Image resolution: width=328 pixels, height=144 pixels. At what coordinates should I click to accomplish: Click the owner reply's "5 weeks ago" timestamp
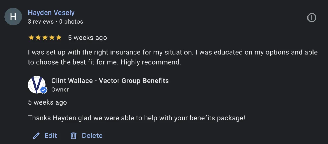[48, 102]
